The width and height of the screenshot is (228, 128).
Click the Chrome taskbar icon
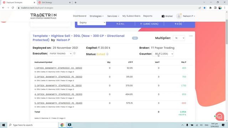(62, 125)
